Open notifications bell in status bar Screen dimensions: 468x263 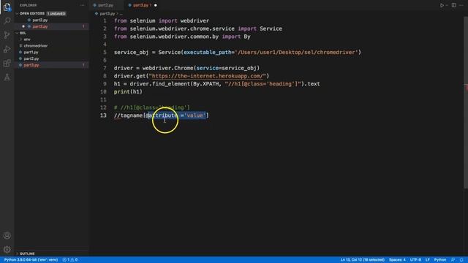[x=461, y=260]
